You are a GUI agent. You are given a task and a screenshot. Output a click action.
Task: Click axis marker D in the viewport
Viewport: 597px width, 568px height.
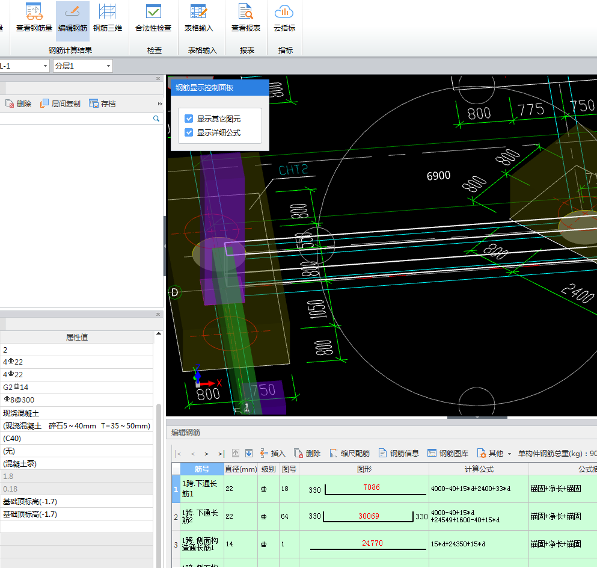(x=175, y=292)
